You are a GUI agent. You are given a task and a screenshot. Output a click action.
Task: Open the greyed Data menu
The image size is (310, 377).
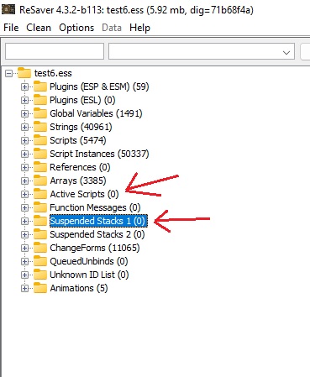(112, 28)
